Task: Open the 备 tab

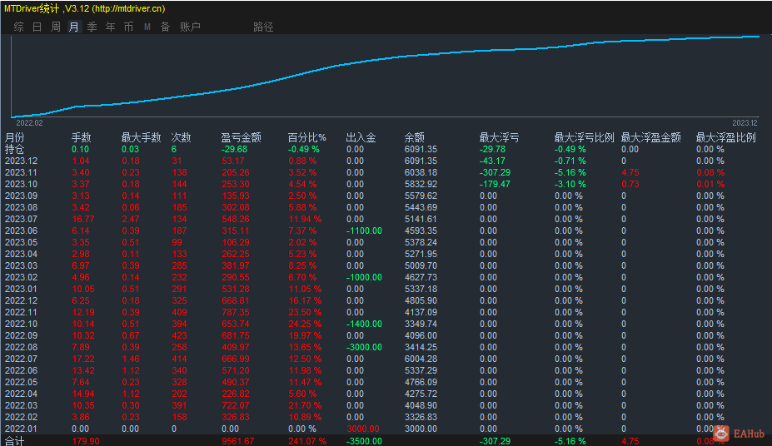Action: pos(165,27)
